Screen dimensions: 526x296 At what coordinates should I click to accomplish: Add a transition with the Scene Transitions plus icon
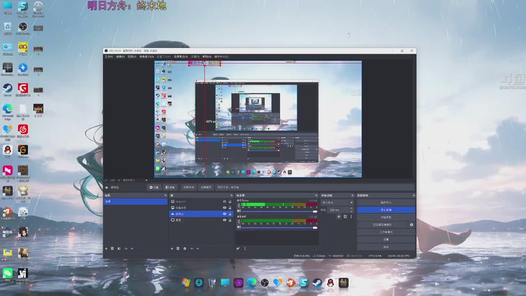click(x=339, y=217)
